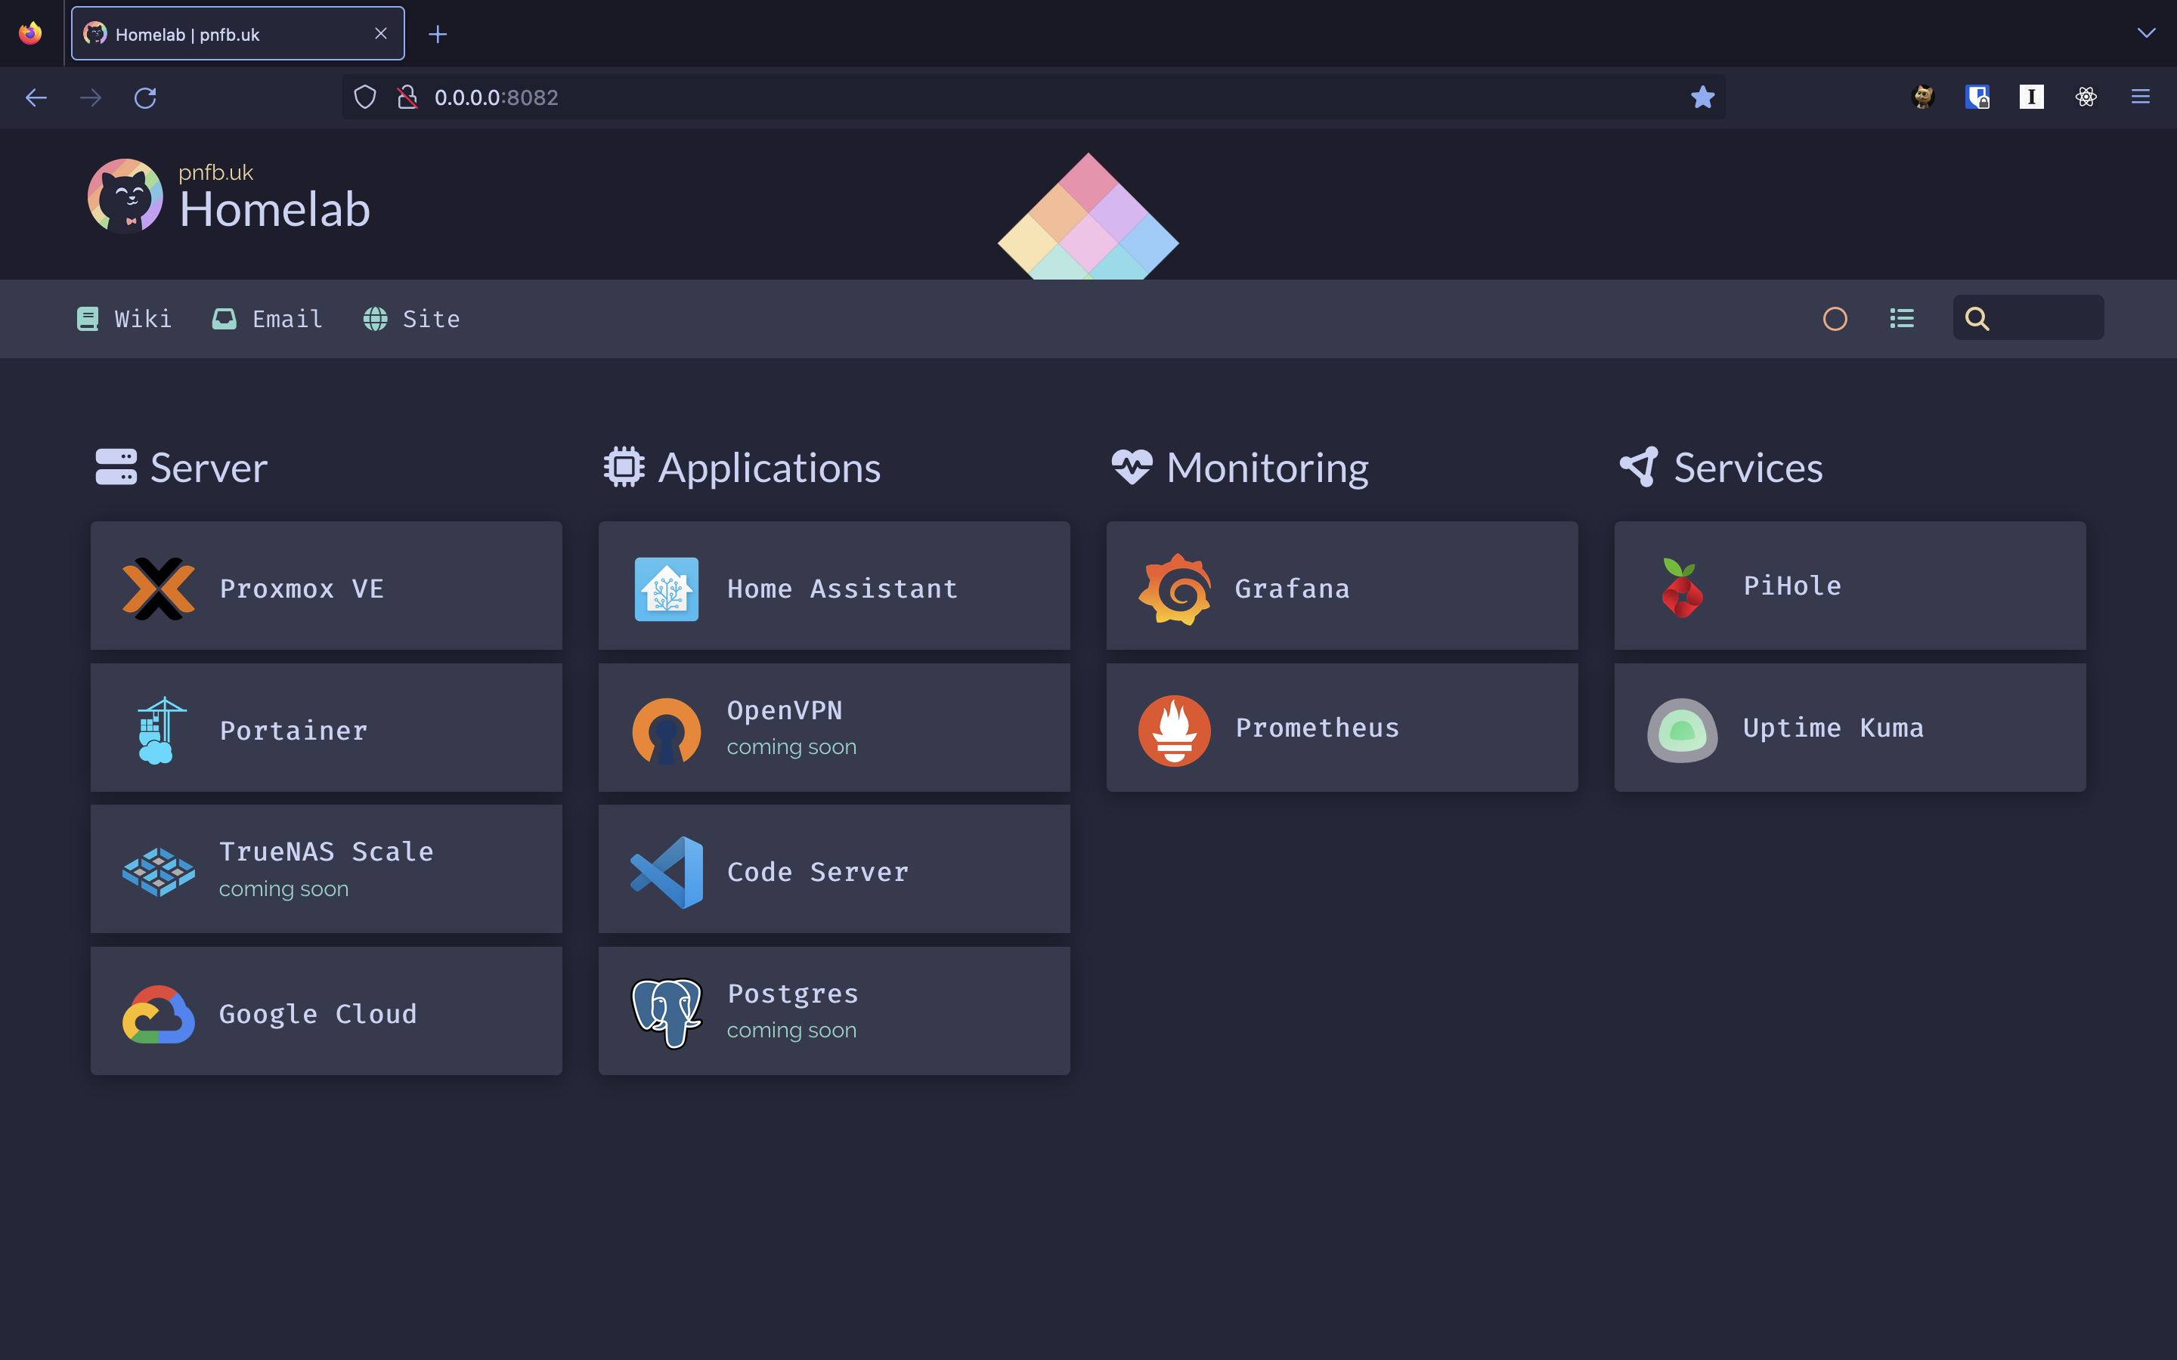The width and height of the screenshot is (2177, 1360).
Task: Open the Email navigation link
Action: point(267,318)
